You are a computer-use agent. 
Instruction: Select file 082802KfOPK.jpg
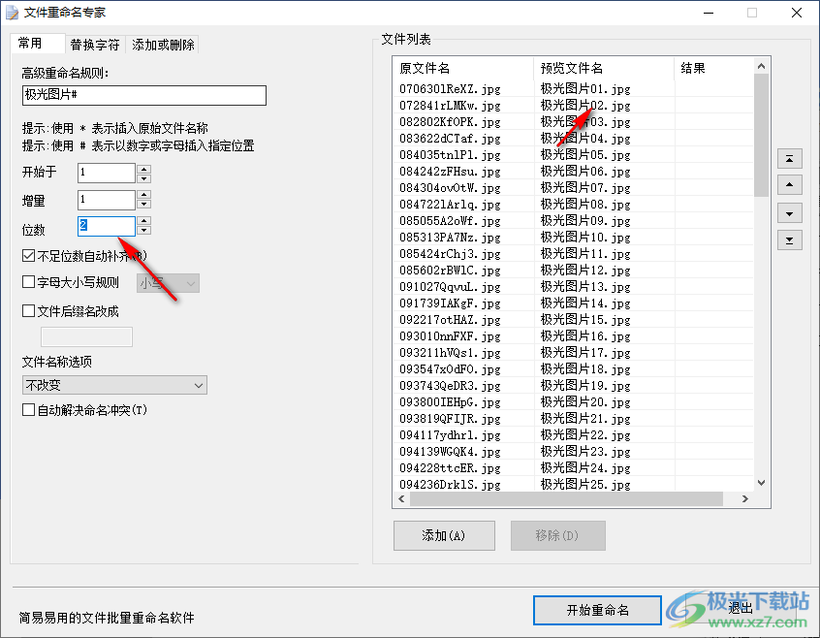[x=451, y=122]
